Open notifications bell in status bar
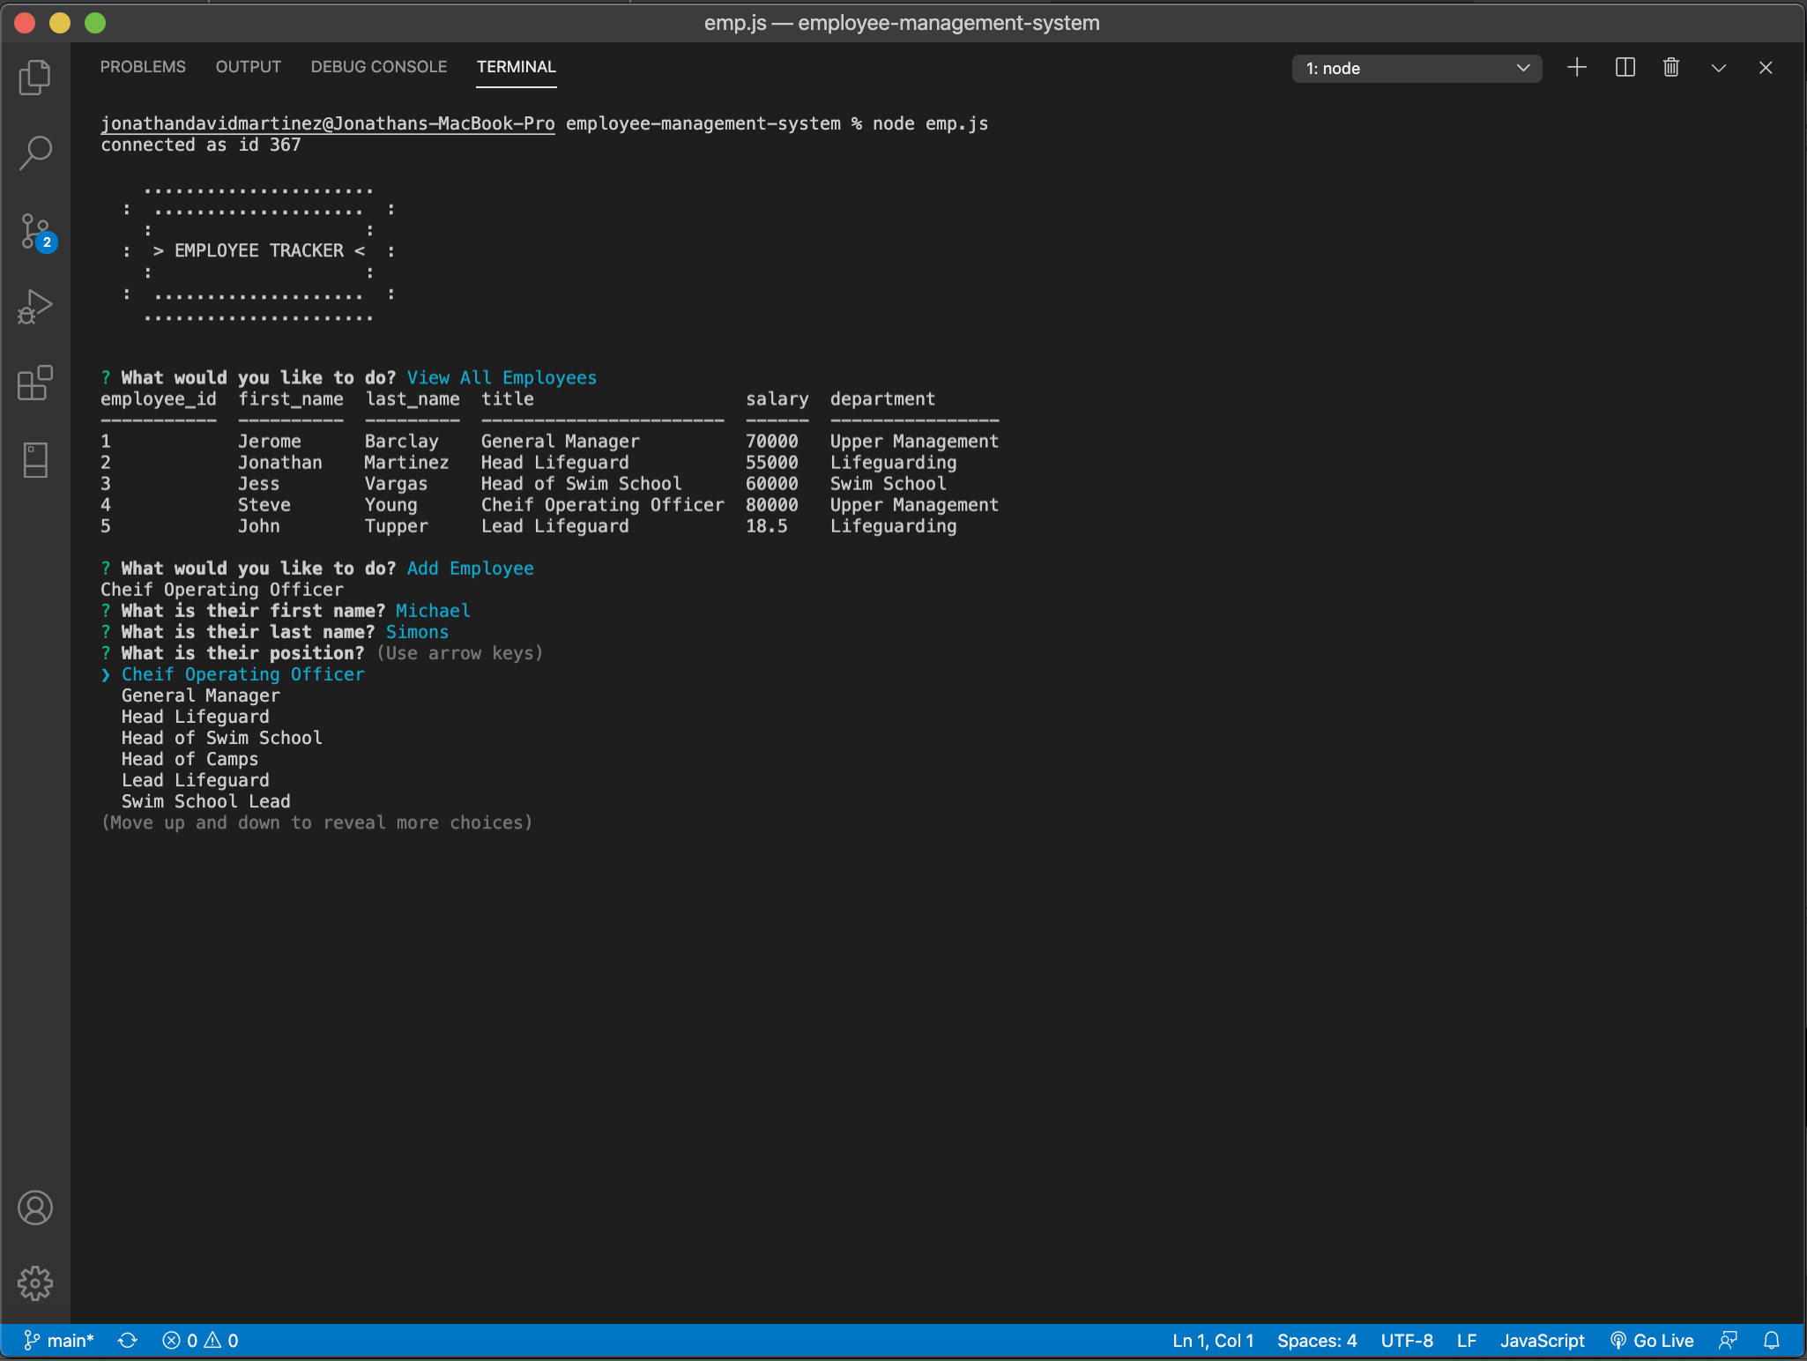 pos(1772,1341)
